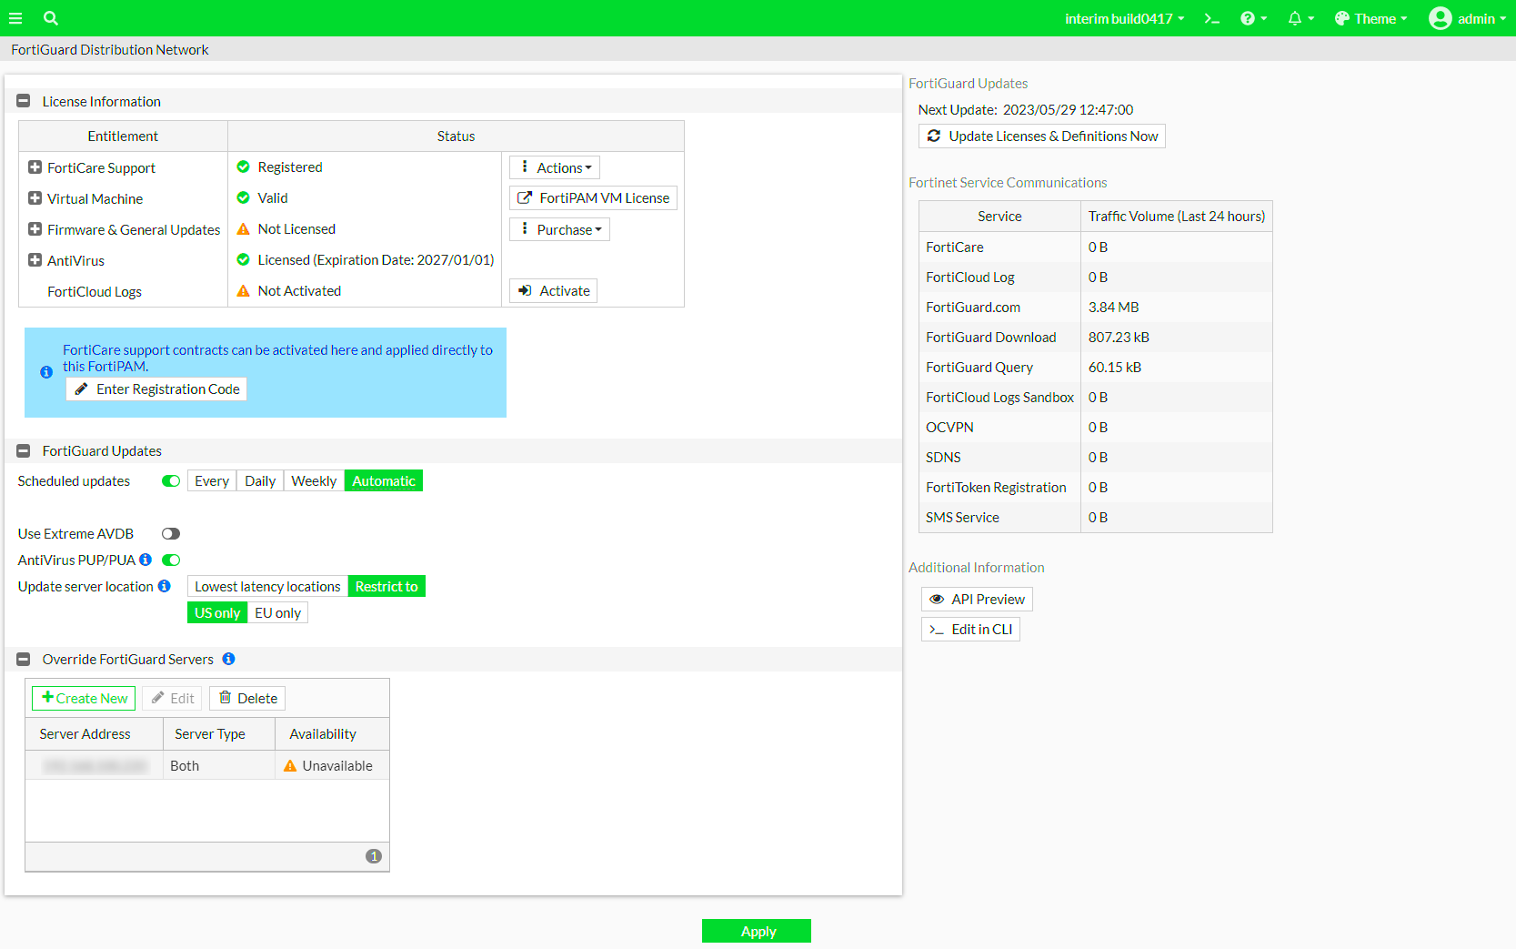Image resolution: width=1516 pixels, height=949 pixels.
Task: Click the FortiGuard Query 60.15 kB value
Action: pos(1115,368)
